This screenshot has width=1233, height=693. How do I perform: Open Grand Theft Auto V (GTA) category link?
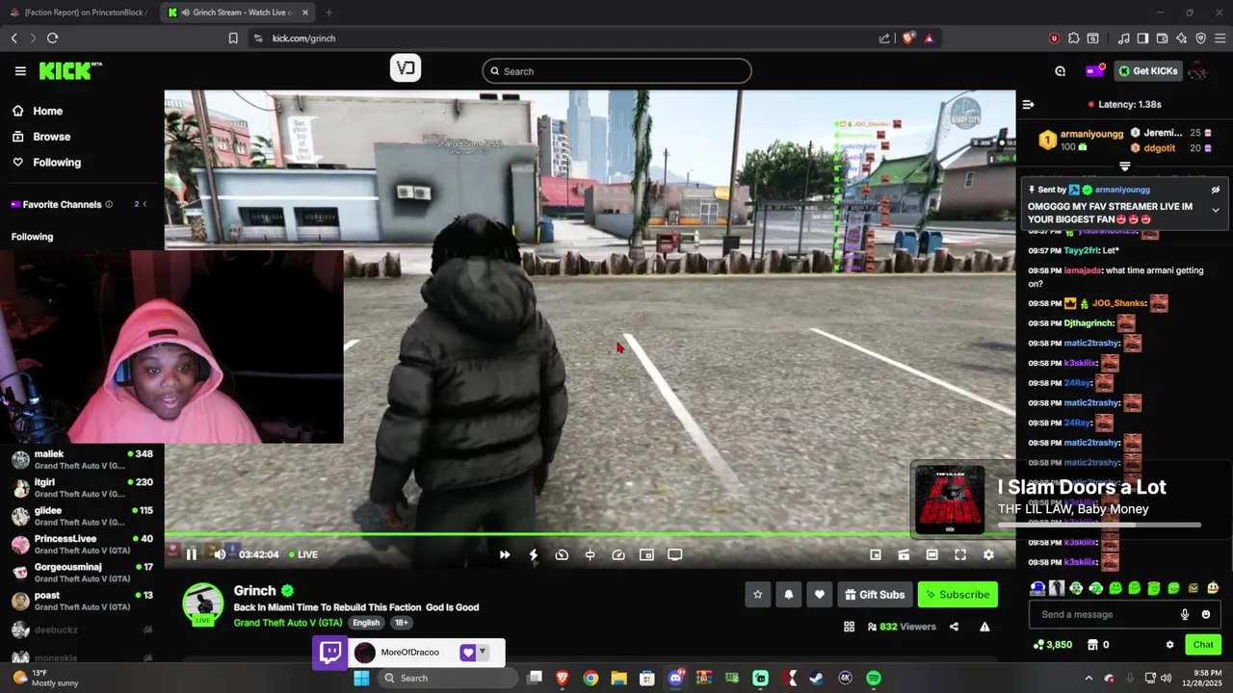click(288, 623)
